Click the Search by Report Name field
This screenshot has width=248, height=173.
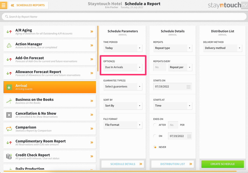pos(124,17)
